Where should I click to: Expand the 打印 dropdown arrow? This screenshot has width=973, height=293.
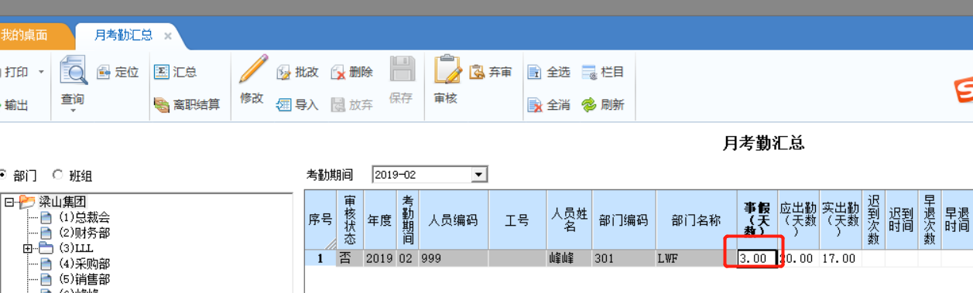click(41, 72)
